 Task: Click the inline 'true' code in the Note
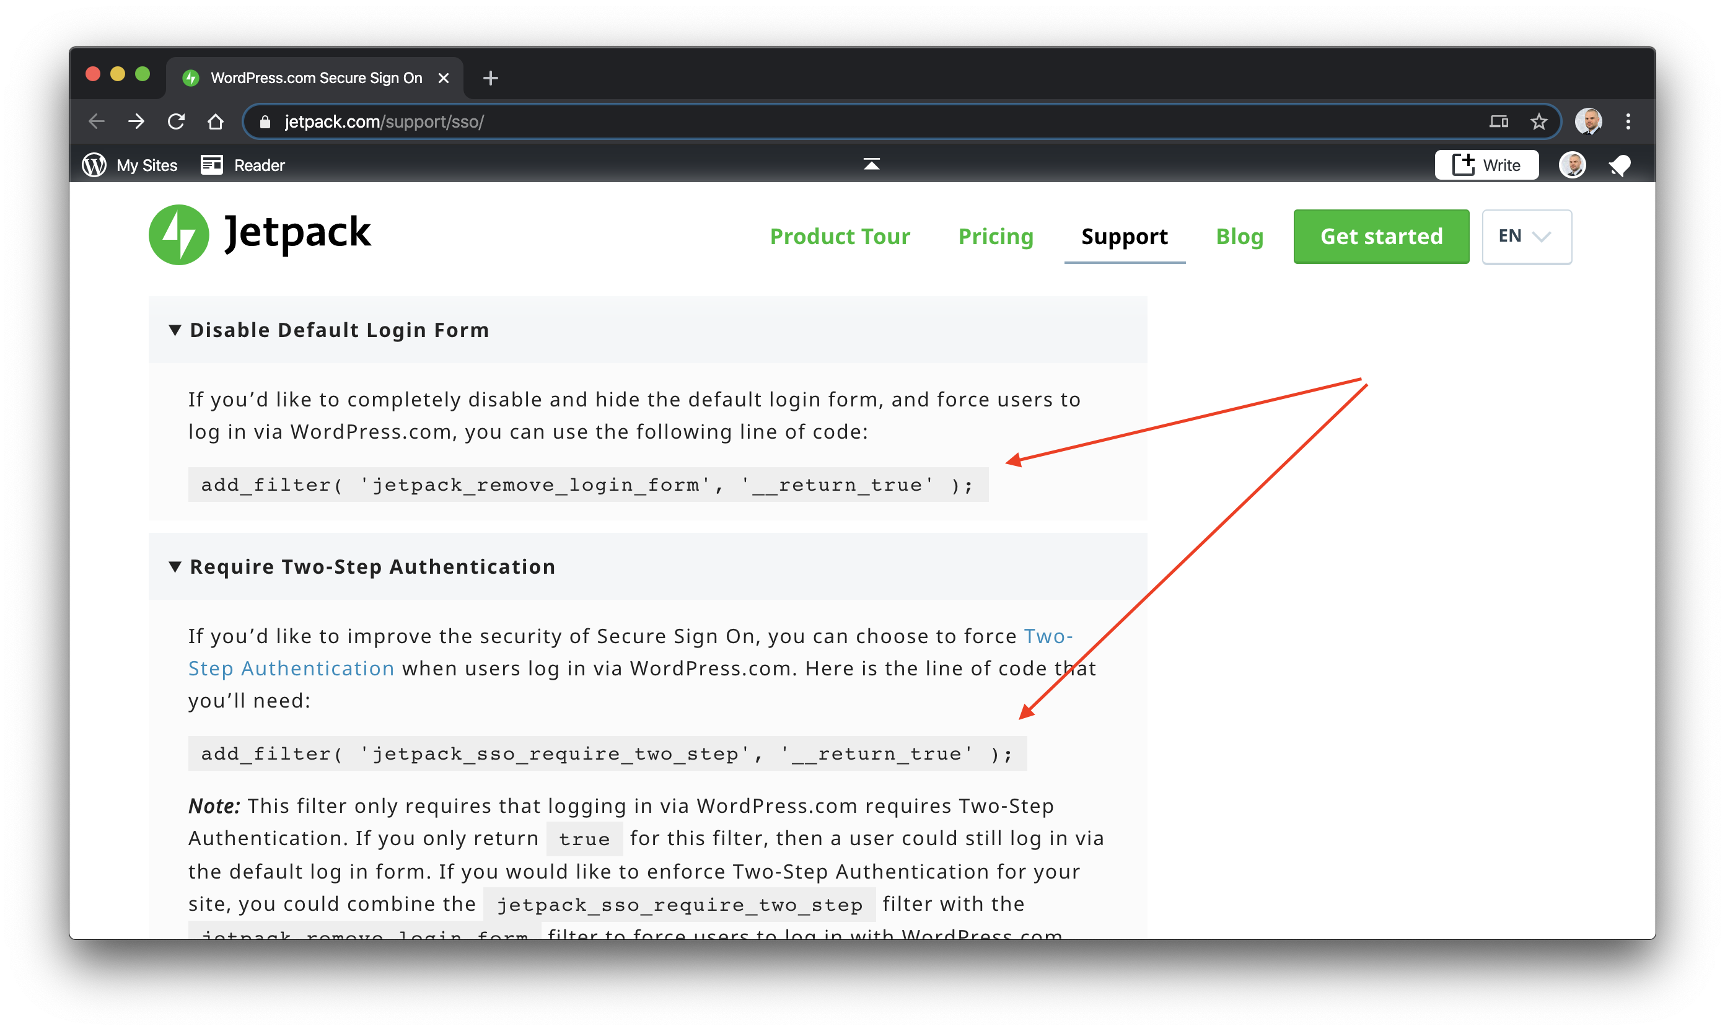click(584, 840)
